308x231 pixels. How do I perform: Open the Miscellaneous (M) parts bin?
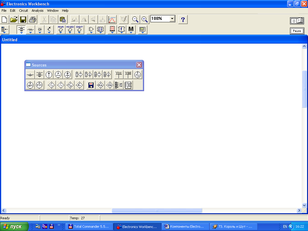click(131, 30)
